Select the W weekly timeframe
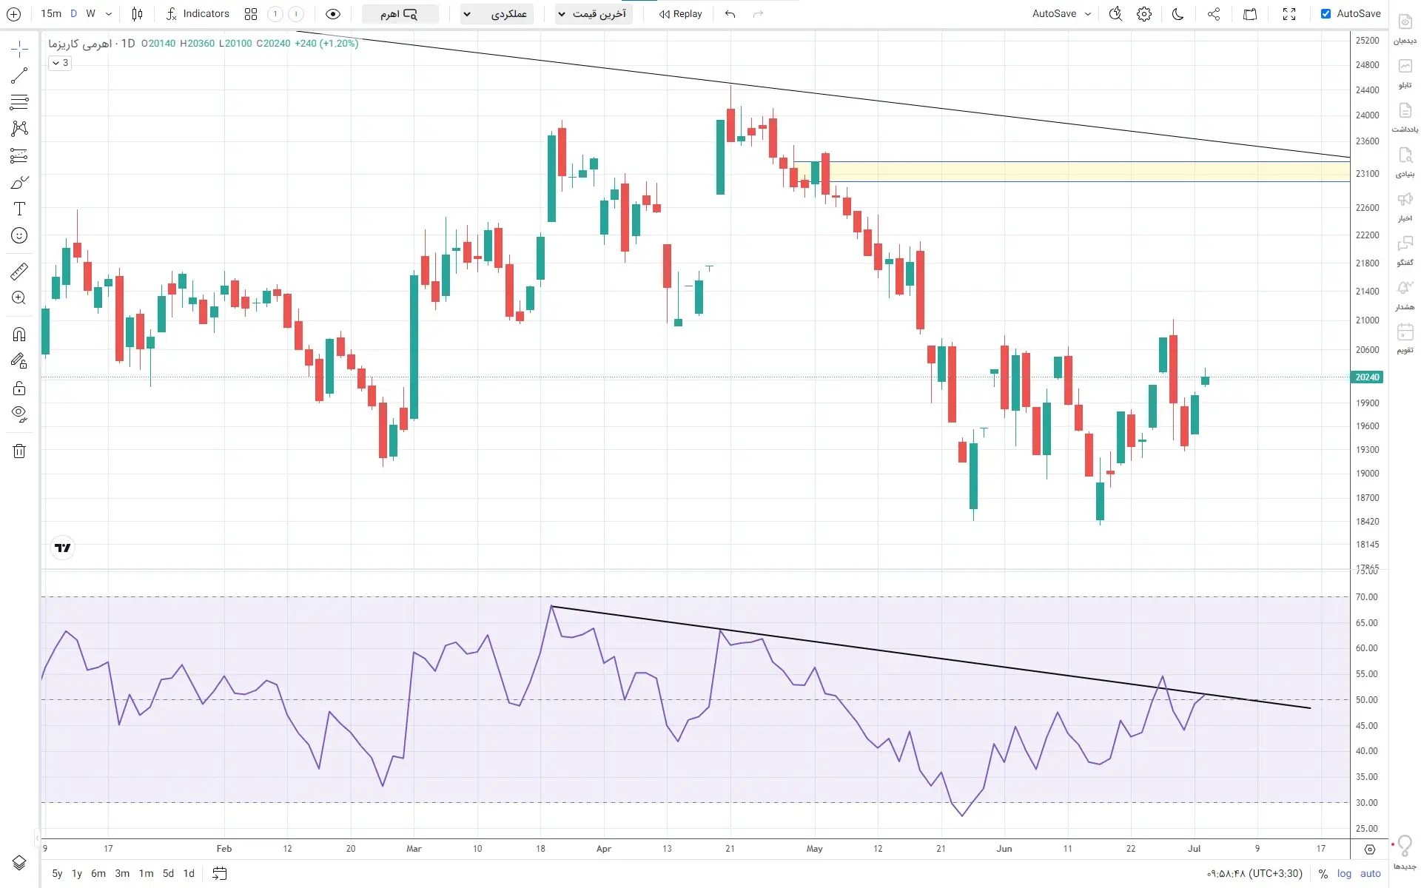 pyautogui.click(x=90, y=14)
